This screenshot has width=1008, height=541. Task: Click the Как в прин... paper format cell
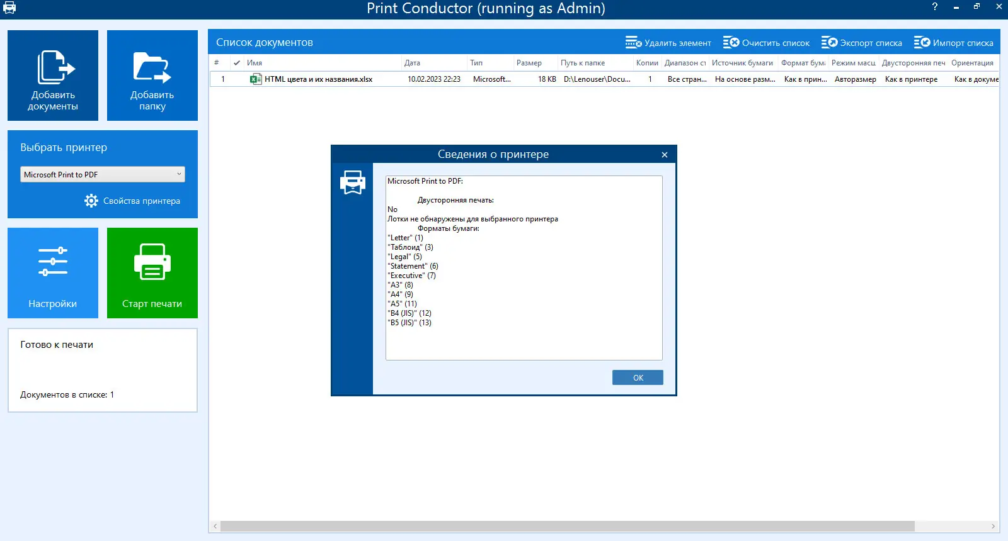(806, 79)
